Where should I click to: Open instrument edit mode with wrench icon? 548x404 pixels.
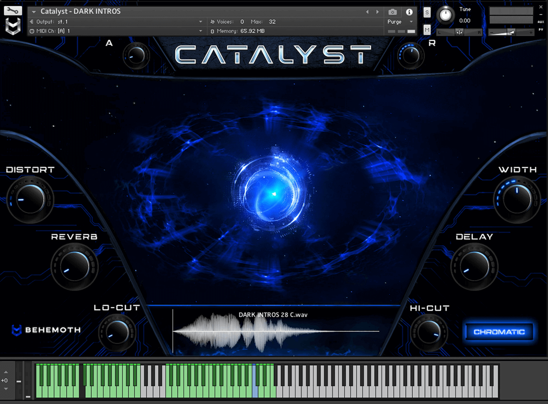(x=13, y=11)
